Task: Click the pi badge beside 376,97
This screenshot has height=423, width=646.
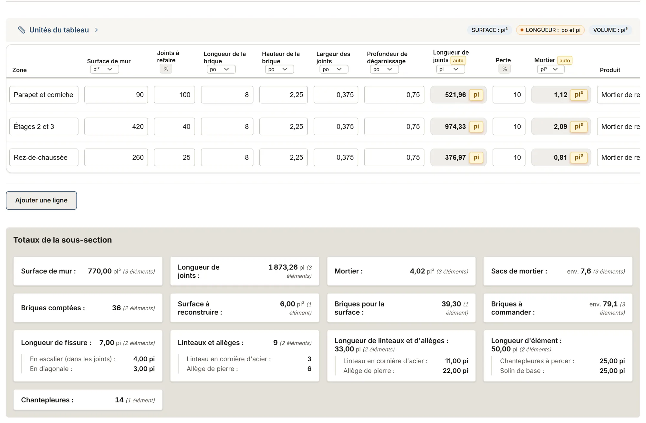Action: pos(476,157)
